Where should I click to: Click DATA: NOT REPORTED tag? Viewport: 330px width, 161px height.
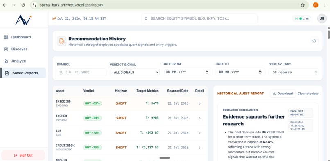click(x=301, y=113)
